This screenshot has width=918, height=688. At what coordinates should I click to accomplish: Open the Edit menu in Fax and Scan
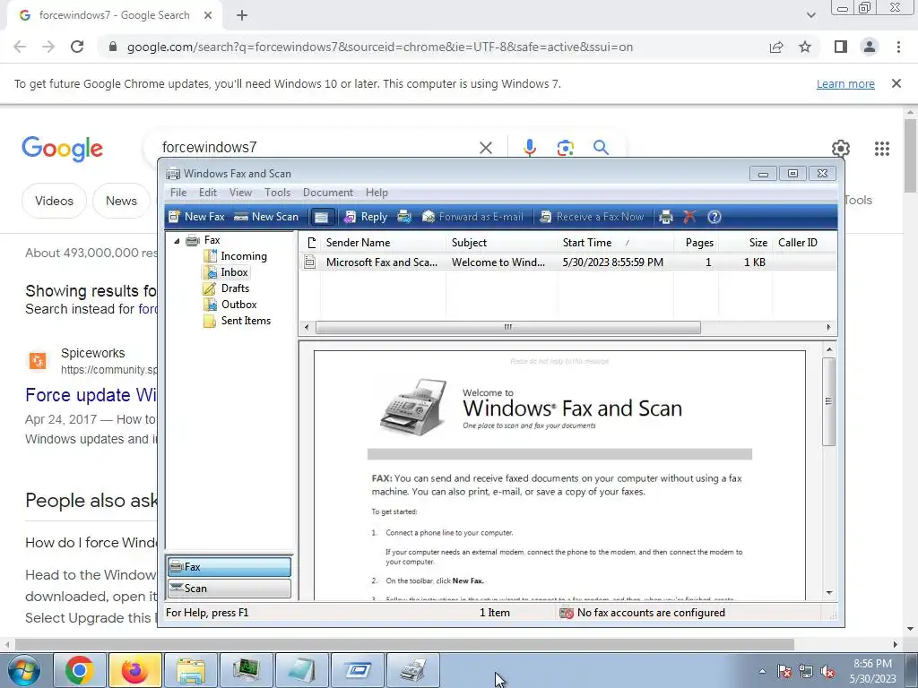point(208,193)
